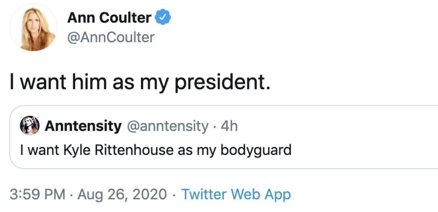Open the Anntensity avatar in quoted tweet

click(x=30, y=126)
